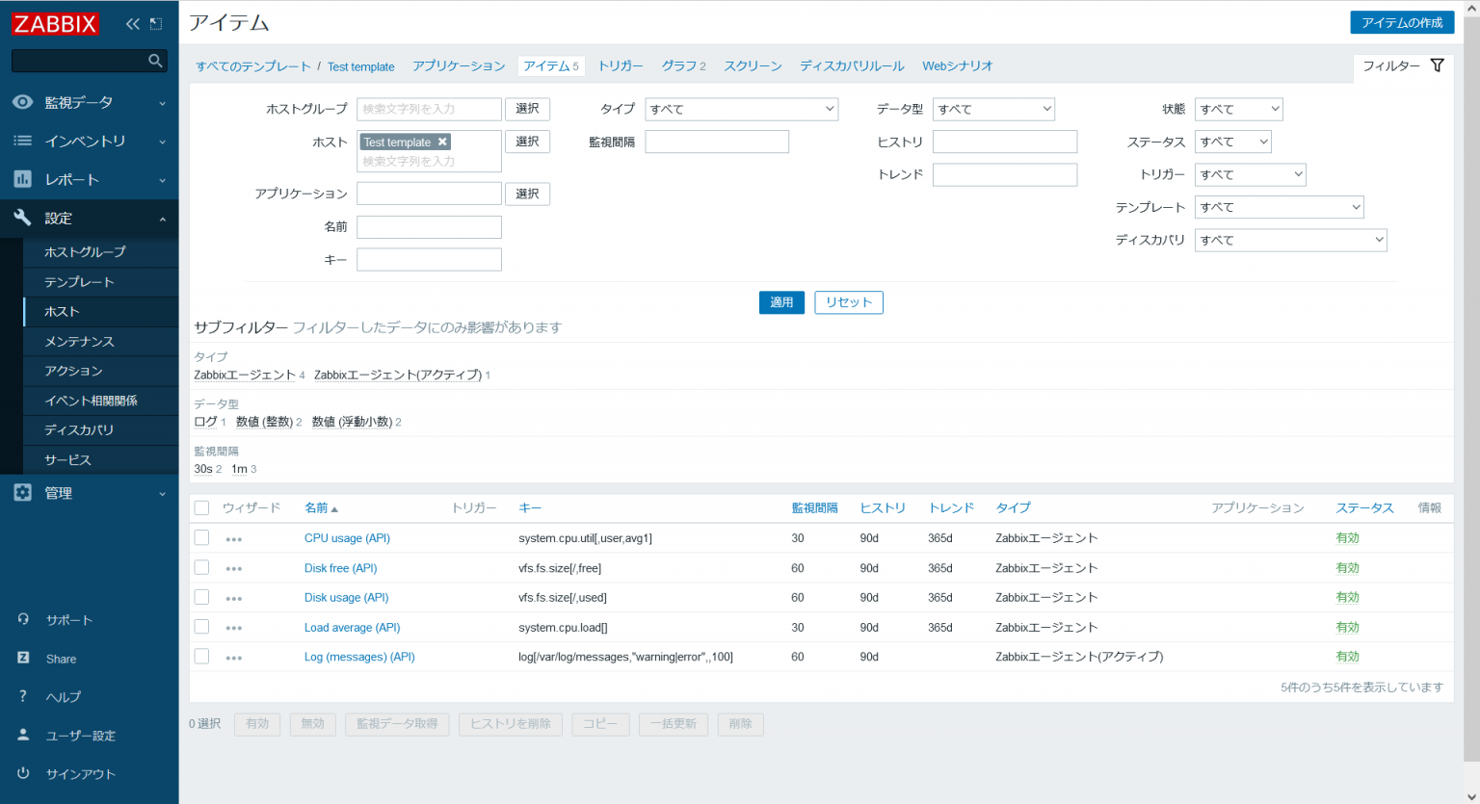Click the サインアウト power icon
The image size is (1480, 804).
click(25, 773)
